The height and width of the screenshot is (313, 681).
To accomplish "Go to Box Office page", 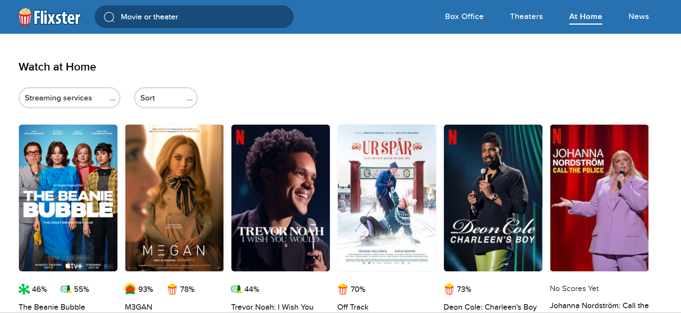I will click(464, 16).
